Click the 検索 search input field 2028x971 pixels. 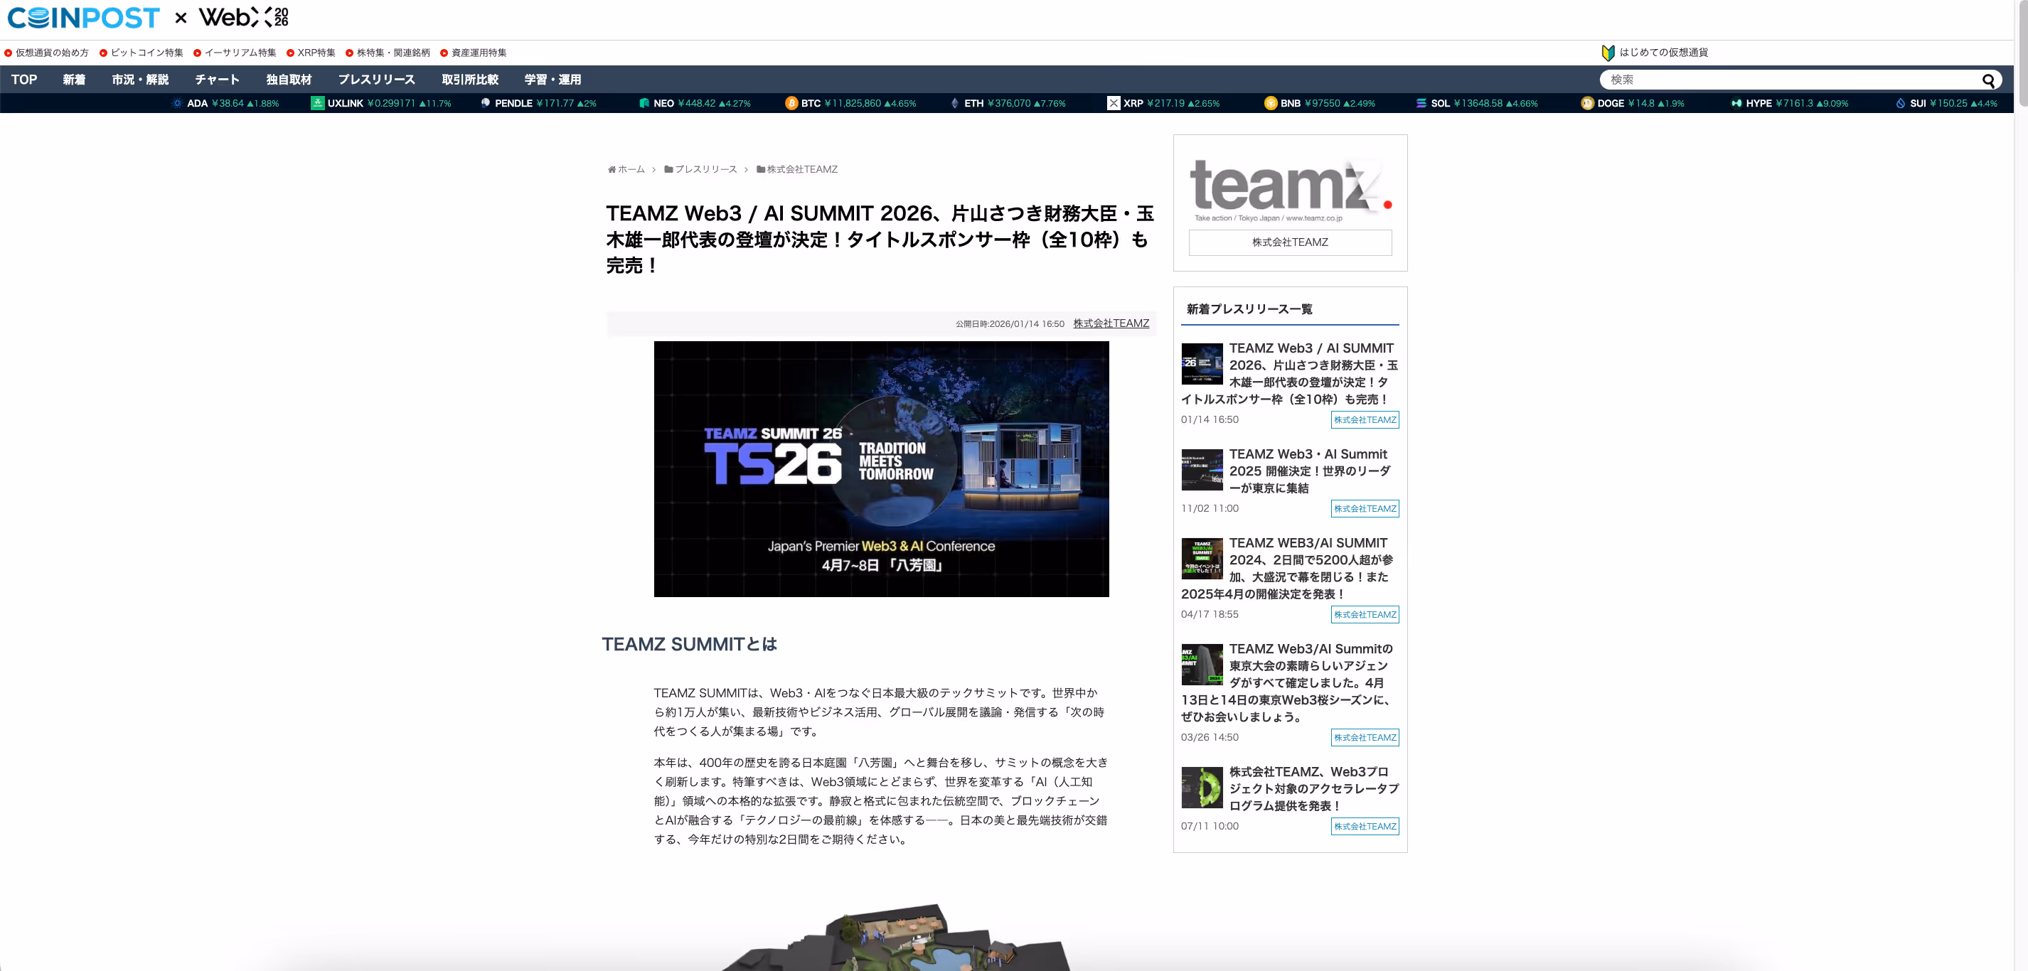1791,80
